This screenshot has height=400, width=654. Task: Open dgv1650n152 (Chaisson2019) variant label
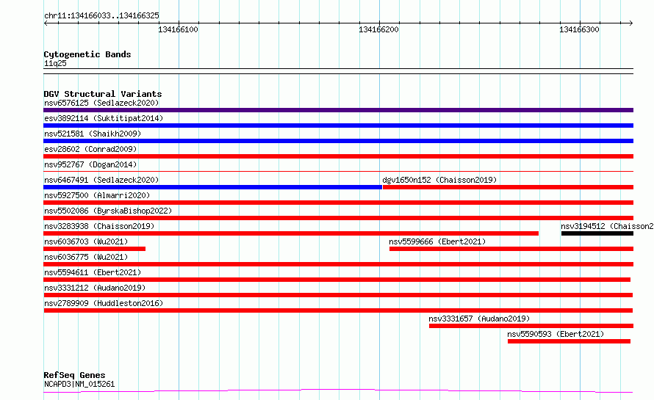coord(439,180)
